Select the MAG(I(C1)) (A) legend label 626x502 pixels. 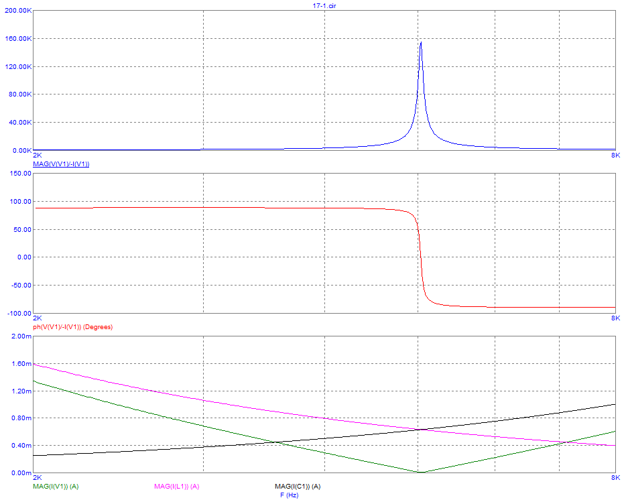click(x=298, y=487)
